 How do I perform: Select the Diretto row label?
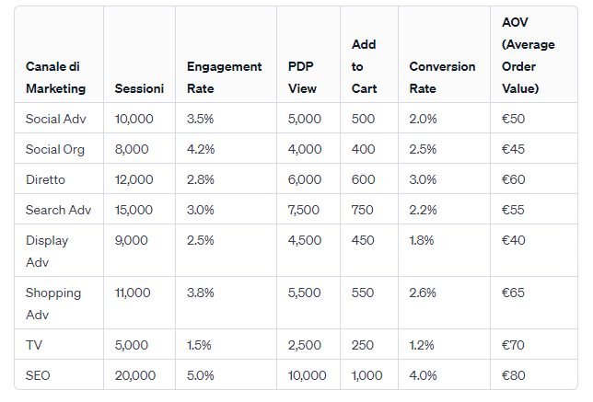(x=45, y=179)
